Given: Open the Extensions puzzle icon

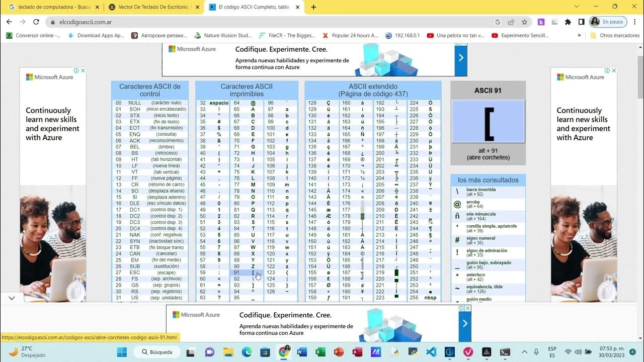Looking at the screenshot, I should point(568,22).
